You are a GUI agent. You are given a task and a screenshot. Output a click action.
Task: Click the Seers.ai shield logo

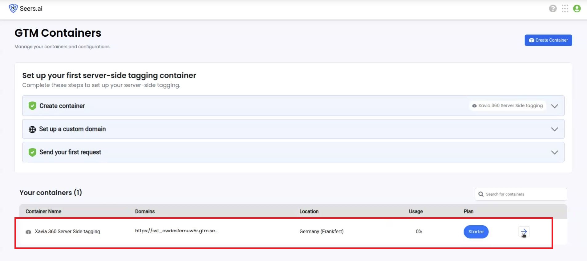[x=13, y=8]
